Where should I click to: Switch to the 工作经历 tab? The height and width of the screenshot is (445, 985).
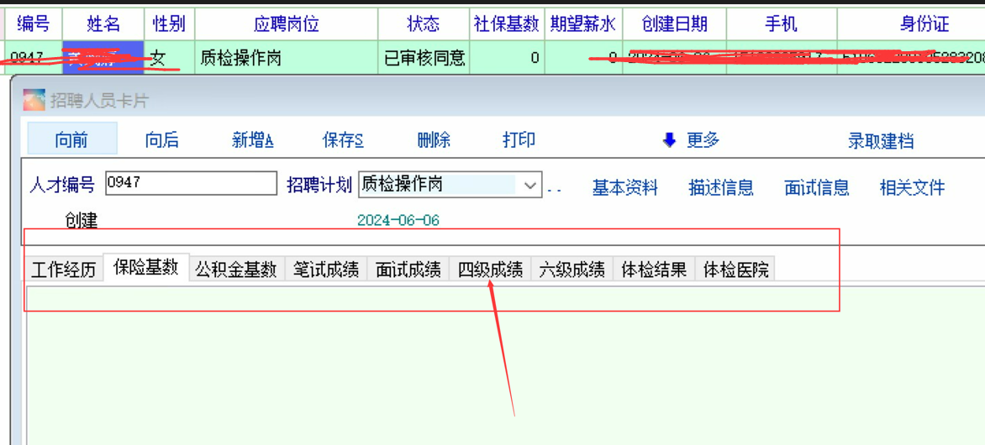point(64,270)
